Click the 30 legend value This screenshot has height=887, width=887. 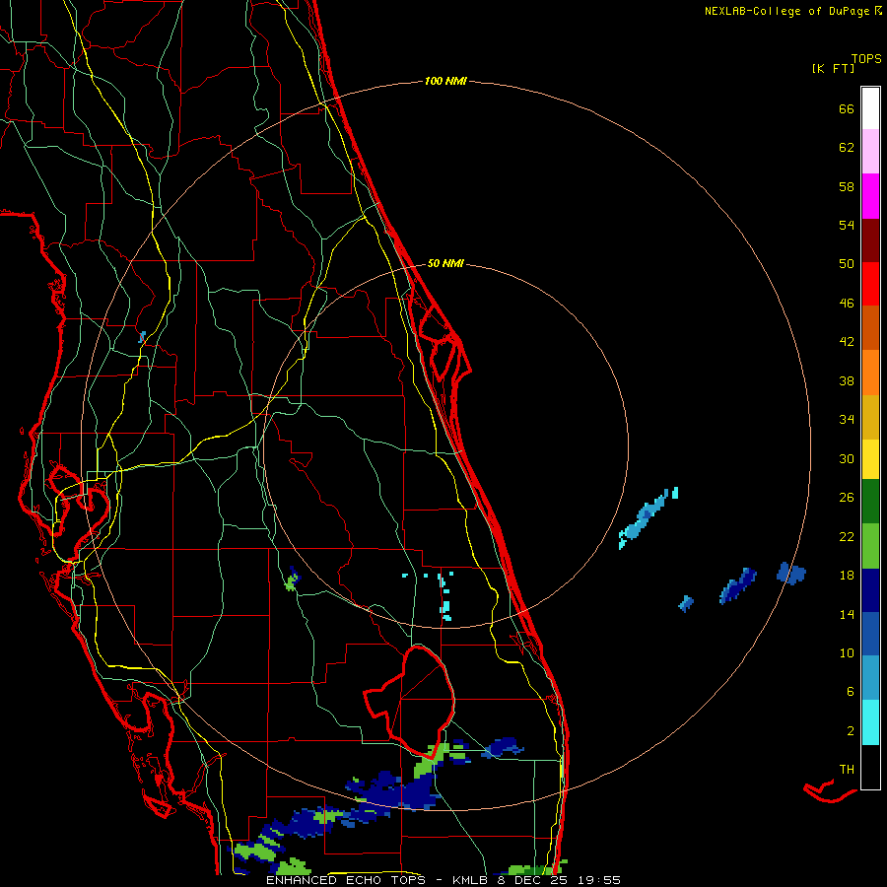(x=847, y=458)
